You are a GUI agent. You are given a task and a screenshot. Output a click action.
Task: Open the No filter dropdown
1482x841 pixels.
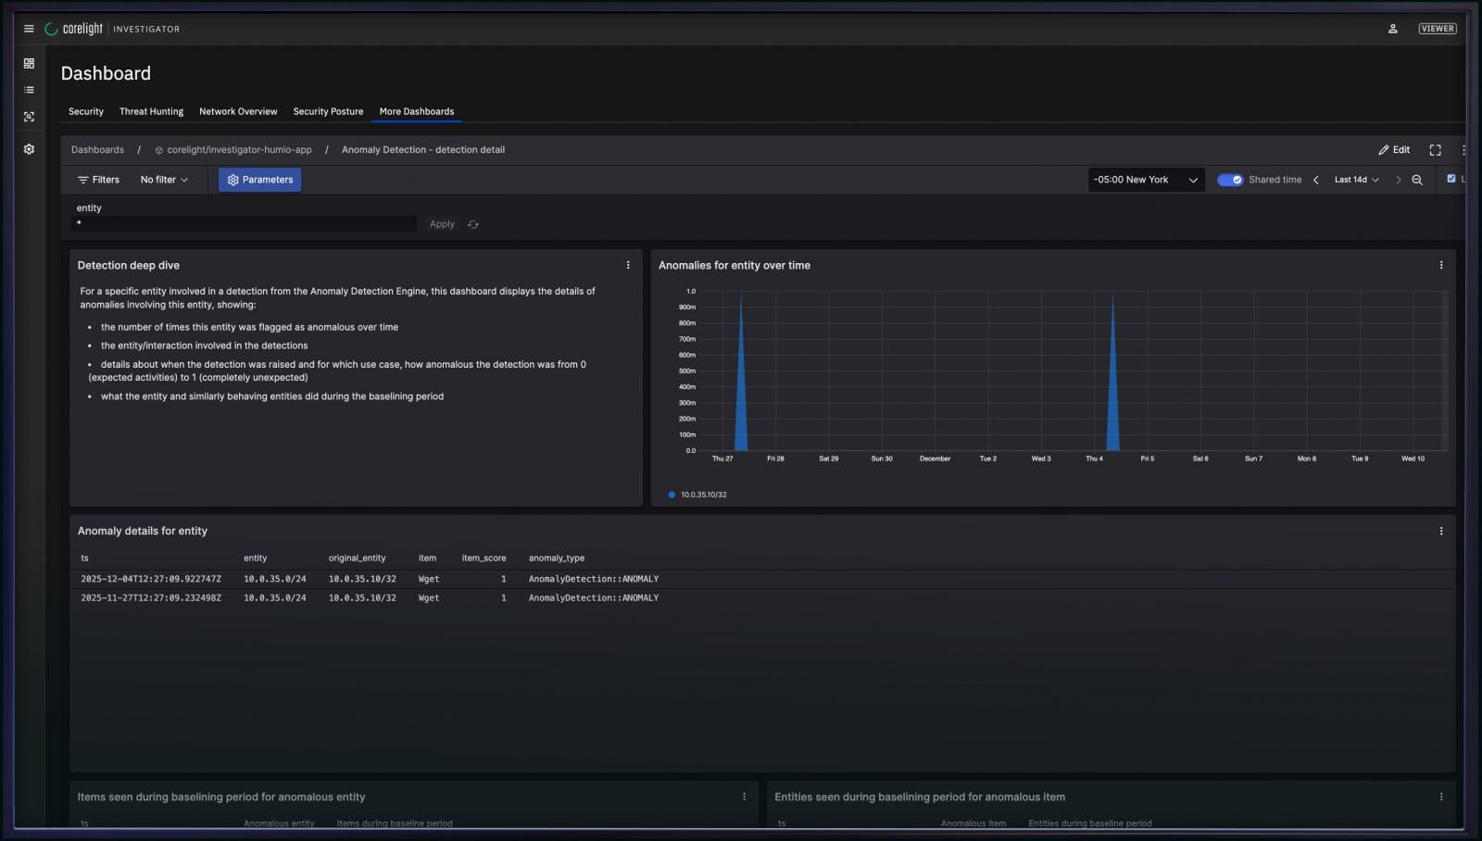click(164, 179)
